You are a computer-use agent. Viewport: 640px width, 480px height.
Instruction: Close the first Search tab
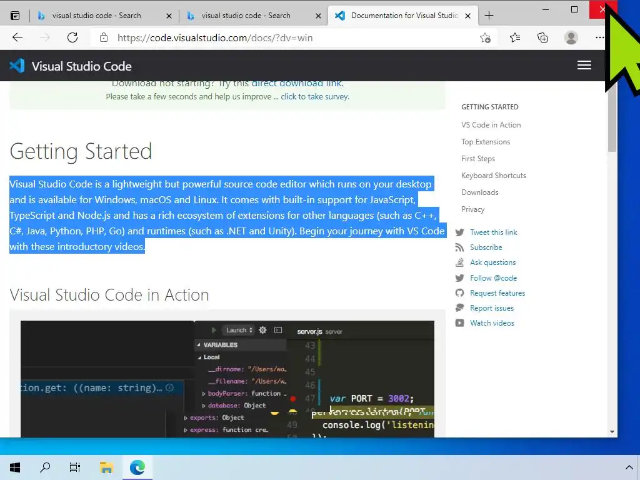[169, 16]
